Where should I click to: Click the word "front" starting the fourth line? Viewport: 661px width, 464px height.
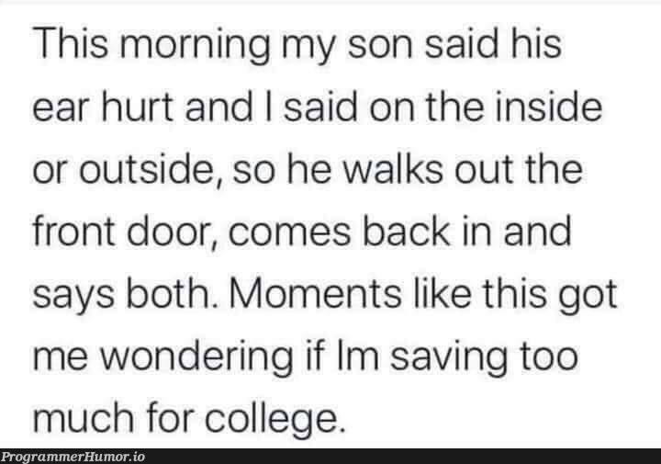[x=73, y=231]
